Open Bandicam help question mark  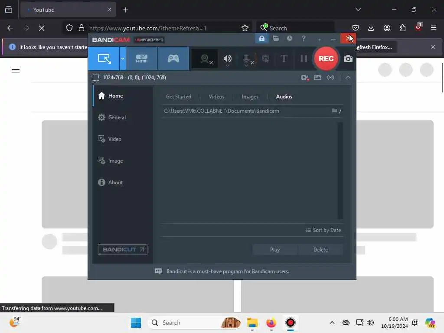click(x=304, y=38)
